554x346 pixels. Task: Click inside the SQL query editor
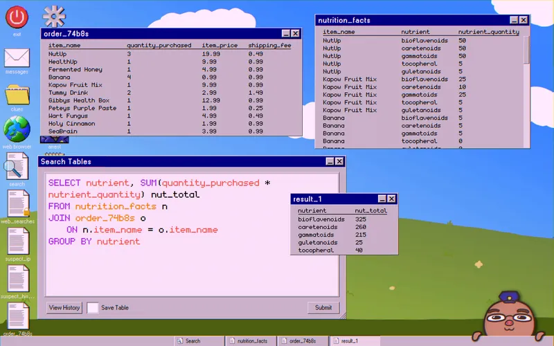coord(193,235)
